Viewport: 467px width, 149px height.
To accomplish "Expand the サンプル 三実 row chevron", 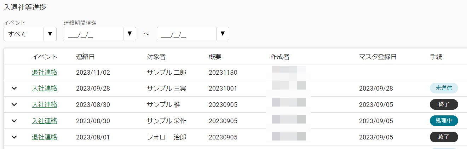I will (14, 88).
